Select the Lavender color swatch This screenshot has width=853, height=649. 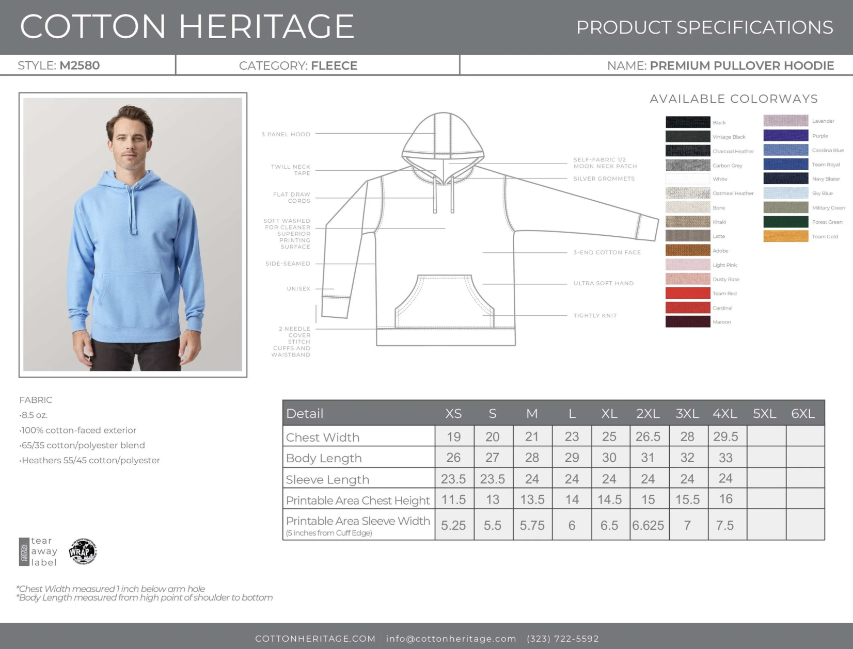pos(786,121)
